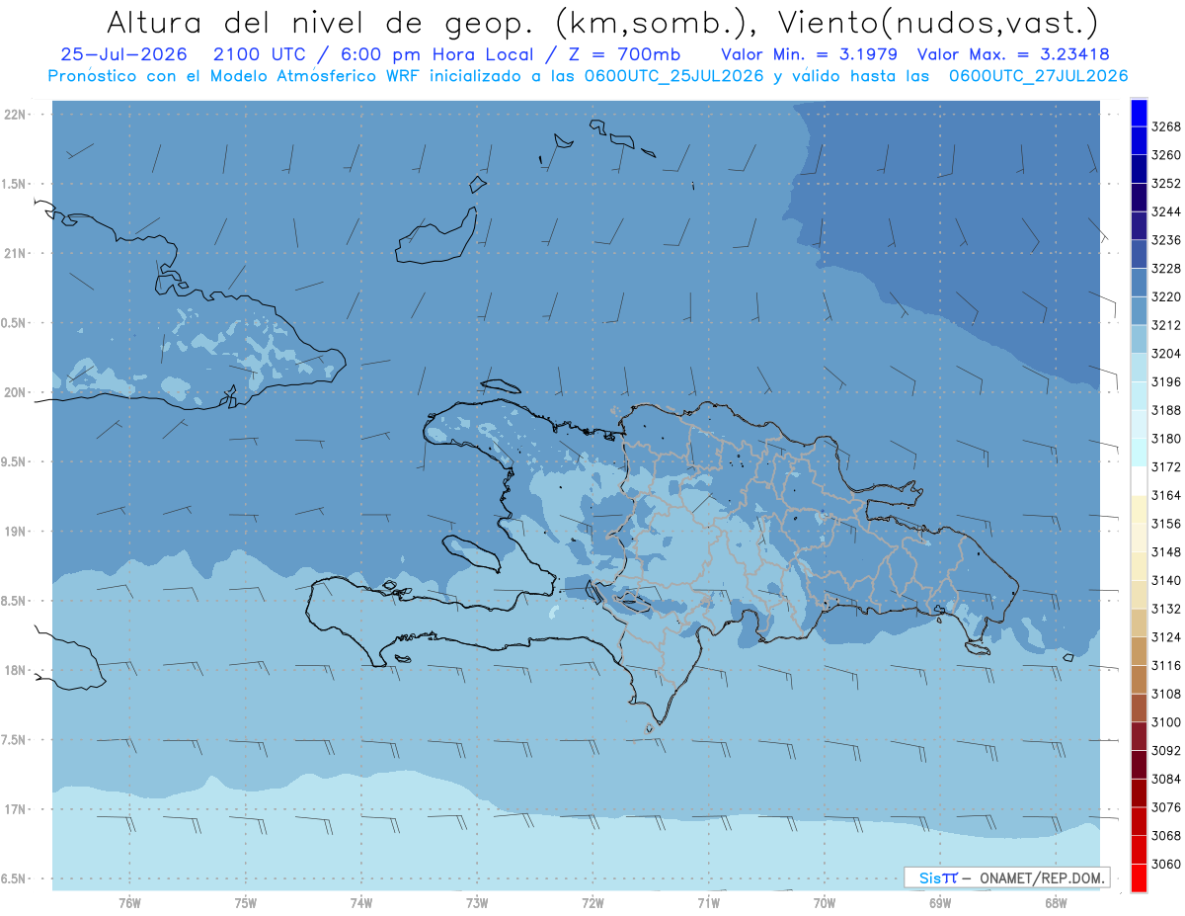This screenshot has height=916, width=1185.
Task: Click the legend value '3236'
Action: tap(1166, 240)
